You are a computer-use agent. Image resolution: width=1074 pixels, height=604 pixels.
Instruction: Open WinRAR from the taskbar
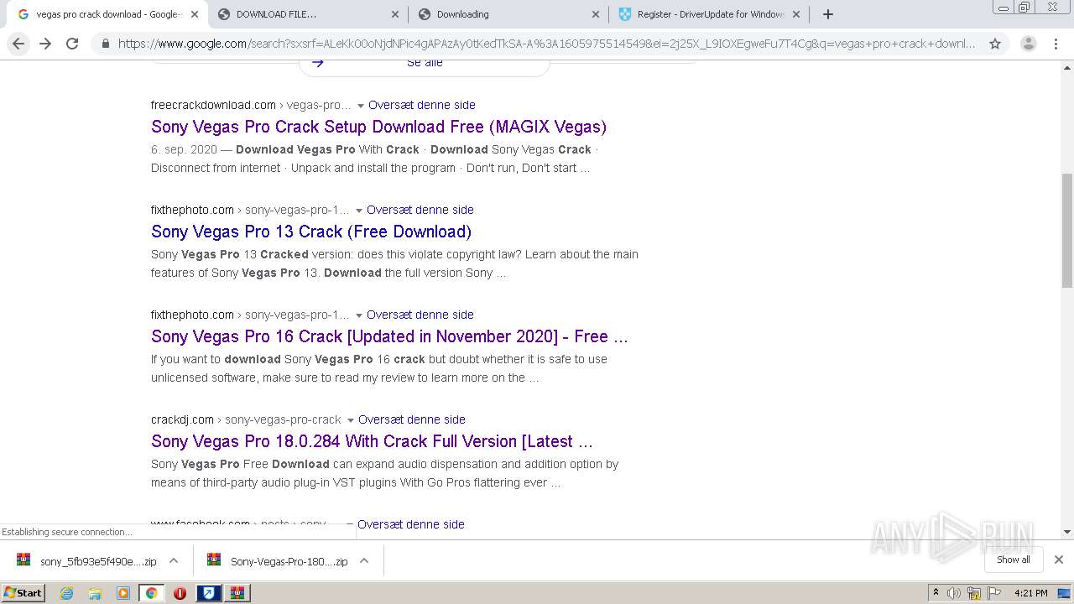(x=237, y=593)
